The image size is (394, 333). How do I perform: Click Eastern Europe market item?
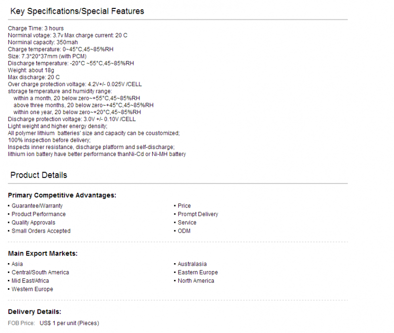click(x=198, y=272)
